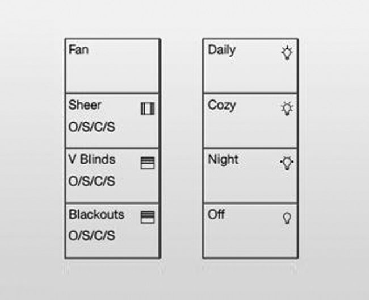Click the Blackouts label text
Image resolution: width=369 pixels, height=300 pixels.
click(97, 215)
